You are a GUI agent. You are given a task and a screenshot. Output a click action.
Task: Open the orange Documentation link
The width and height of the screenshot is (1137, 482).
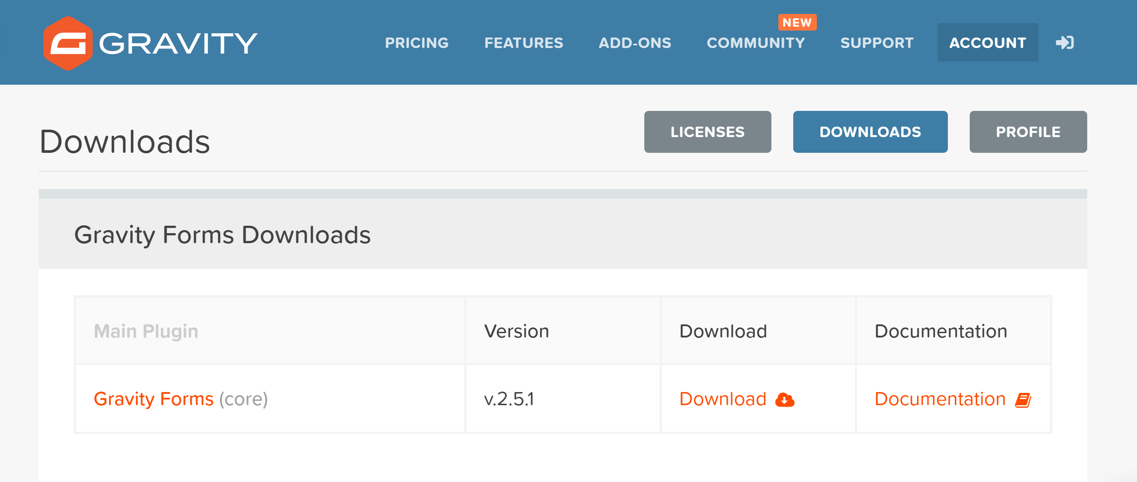pos(940,399)
